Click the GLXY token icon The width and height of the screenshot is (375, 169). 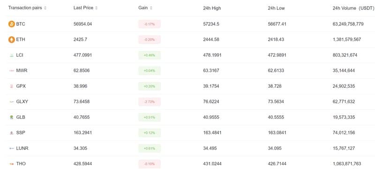pyautogui.click(x=11, y=102)
